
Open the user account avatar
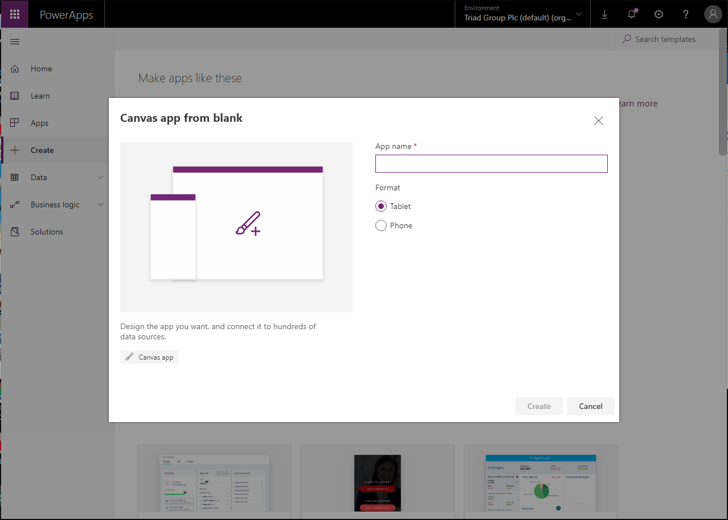pyautogui.click(x=713, y=14)
